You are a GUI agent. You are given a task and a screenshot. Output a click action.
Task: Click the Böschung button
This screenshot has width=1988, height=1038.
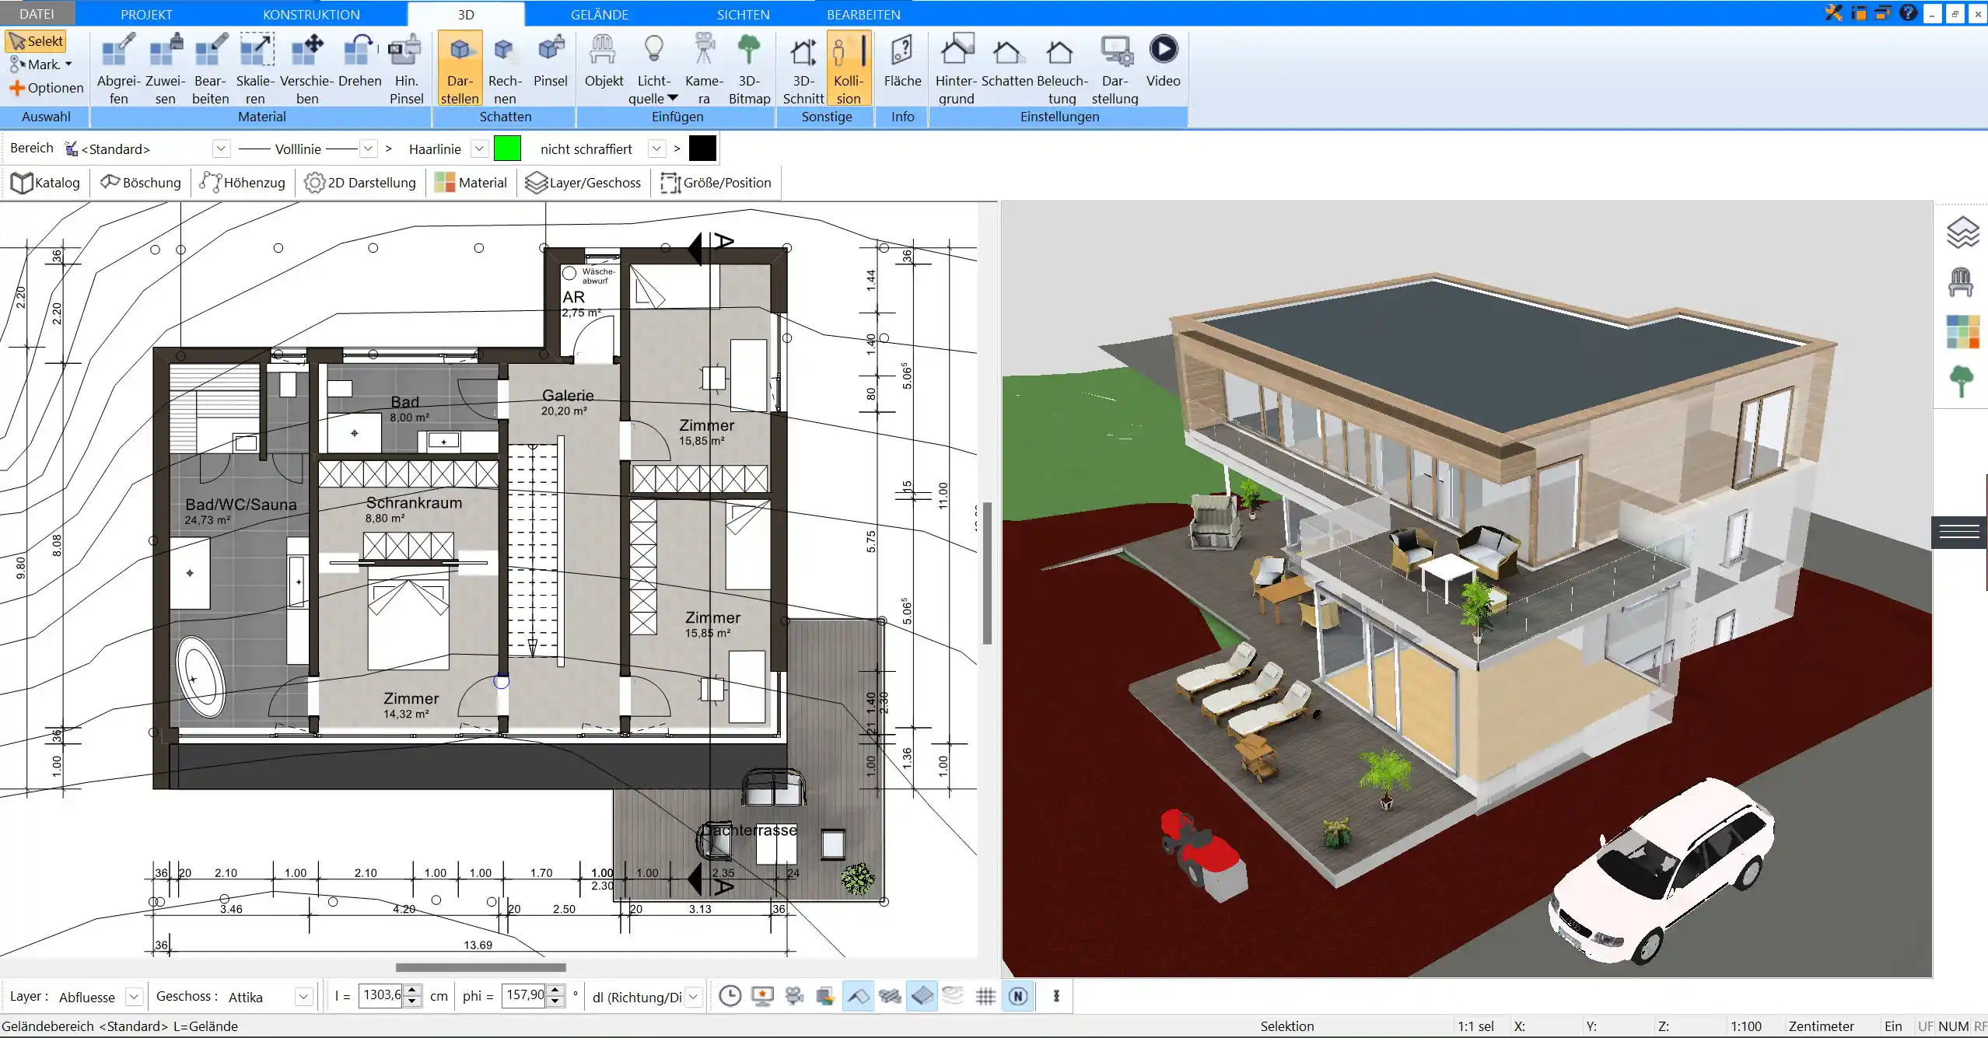[141, 183]
